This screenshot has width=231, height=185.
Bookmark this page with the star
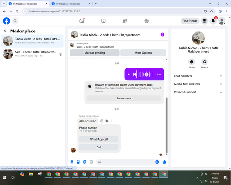coord(212,12)
